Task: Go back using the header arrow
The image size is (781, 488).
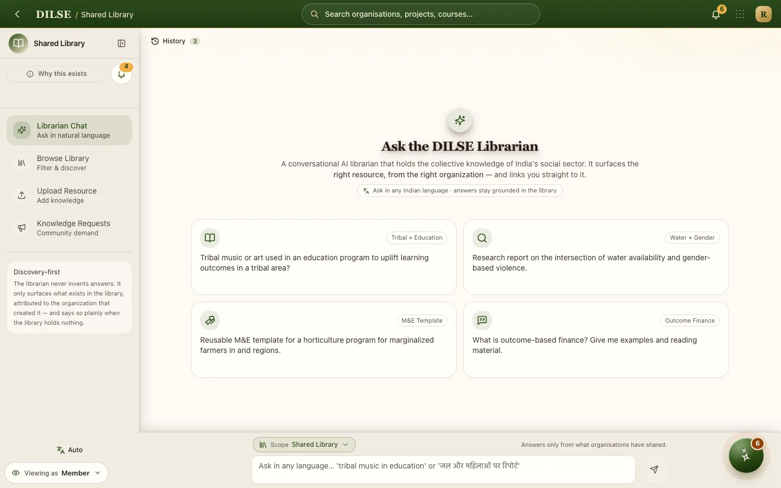Action: [17, 14]
